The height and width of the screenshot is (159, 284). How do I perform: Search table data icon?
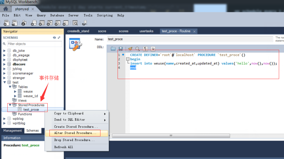[75, 23]
